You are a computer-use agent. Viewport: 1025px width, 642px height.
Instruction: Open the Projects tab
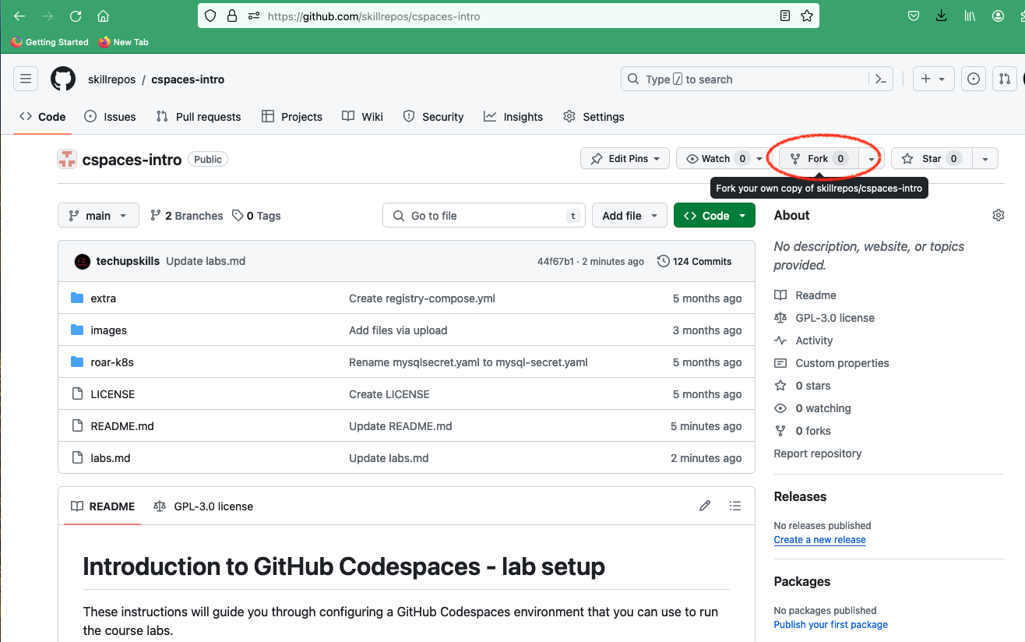292,117
